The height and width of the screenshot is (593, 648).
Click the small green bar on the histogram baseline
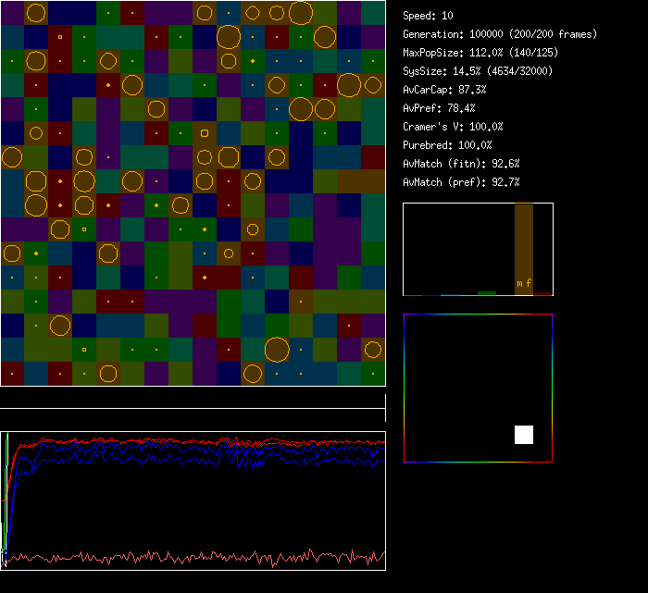(x=487, y=293)
